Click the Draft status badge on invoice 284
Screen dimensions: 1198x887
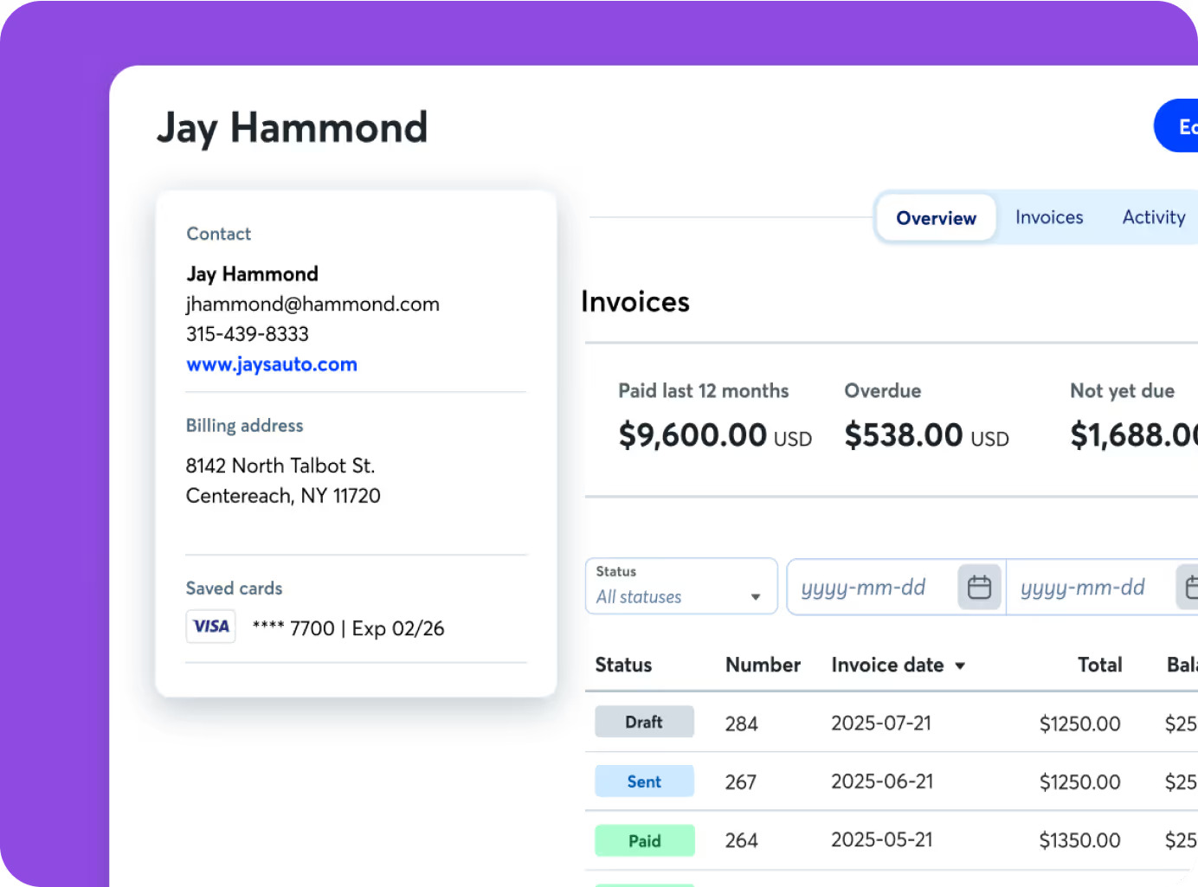pos(644,722)
